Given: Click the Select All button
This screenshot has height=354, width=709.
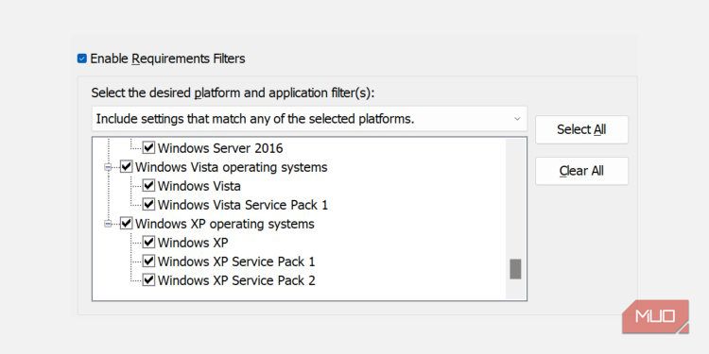Looking at the screenshot, I should click(581, 129).
